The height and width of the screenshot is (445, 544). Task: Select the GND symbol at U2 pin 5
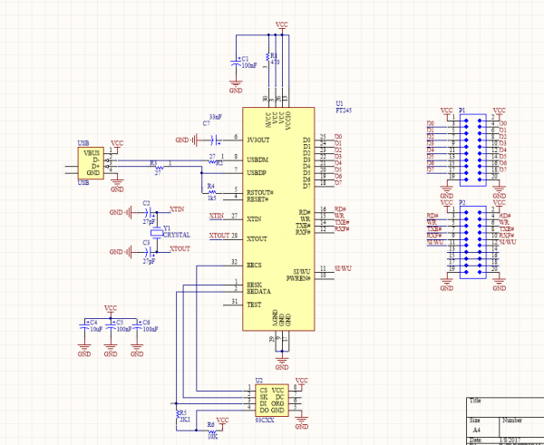pos(302,421)
